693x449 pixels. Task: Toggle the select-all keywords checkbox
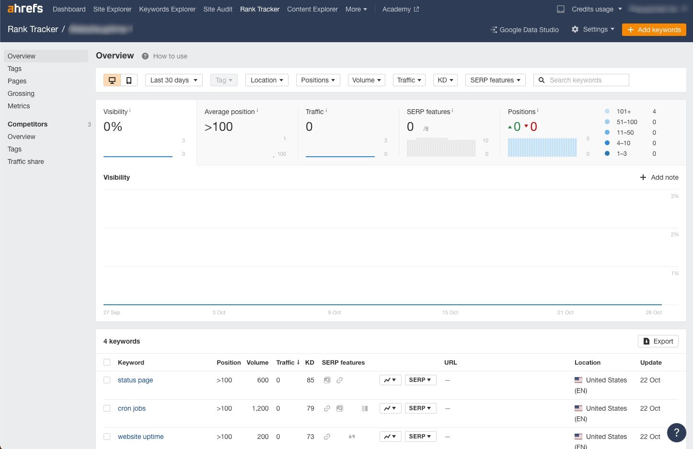(107, 362)
